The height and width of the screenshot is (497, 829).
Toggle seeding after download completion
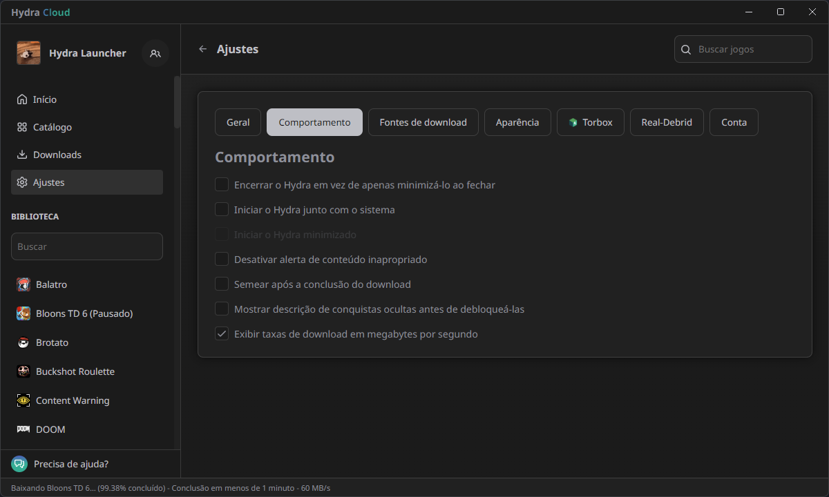pyautogui.click(x=222, y=284)
